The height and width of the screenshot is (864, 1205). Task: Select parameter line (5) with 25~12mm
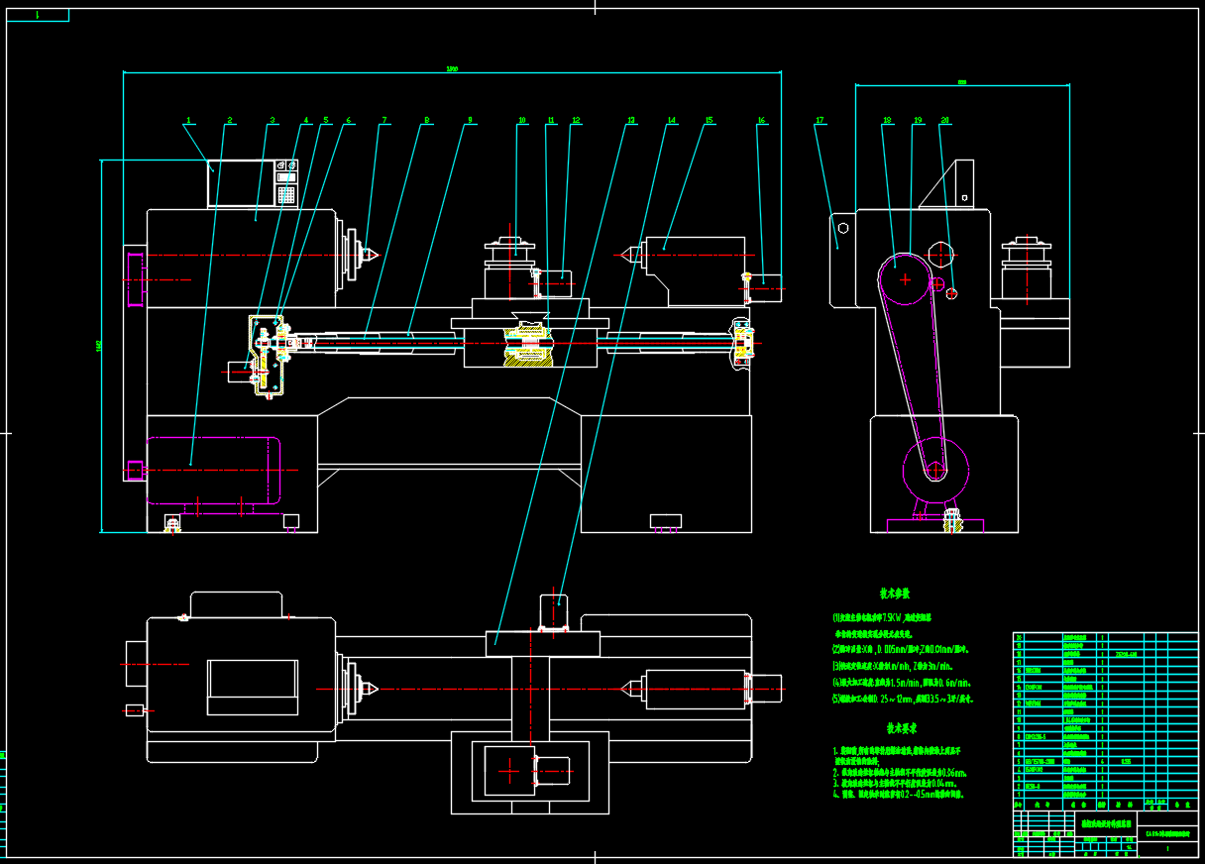904,699
